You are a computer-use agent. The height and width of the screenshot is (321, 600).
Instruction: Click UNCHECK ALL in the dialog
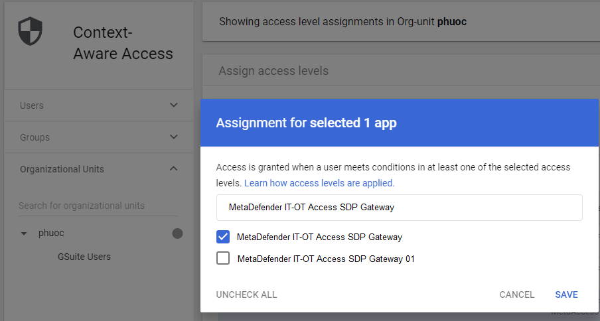point(246,294)
